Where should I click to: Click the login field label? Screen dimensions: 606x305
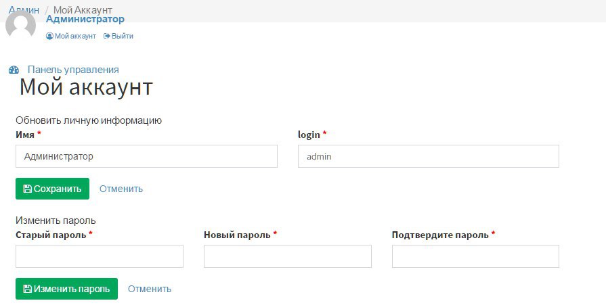[x=309, y=135]
